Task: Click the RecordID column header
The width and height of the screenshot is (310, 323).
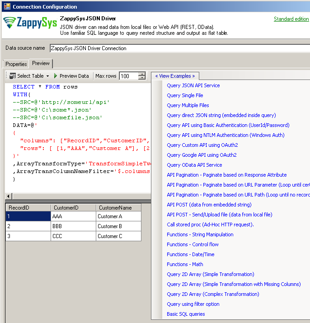Action: [28, 208]
